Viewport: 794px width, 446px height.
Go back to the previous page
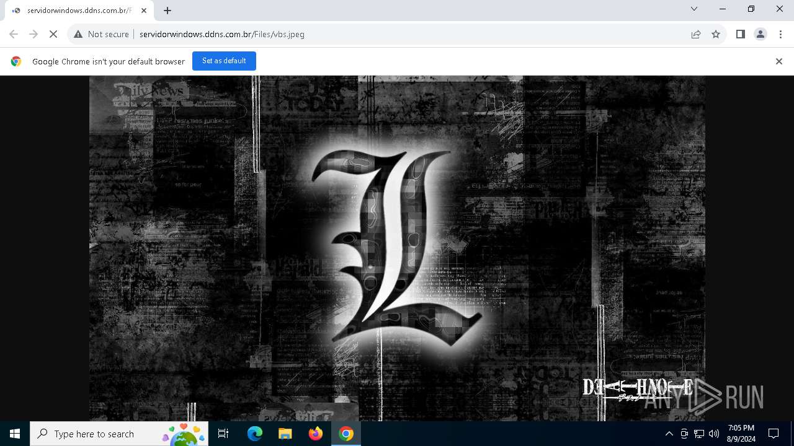click(x=14, y=34)
